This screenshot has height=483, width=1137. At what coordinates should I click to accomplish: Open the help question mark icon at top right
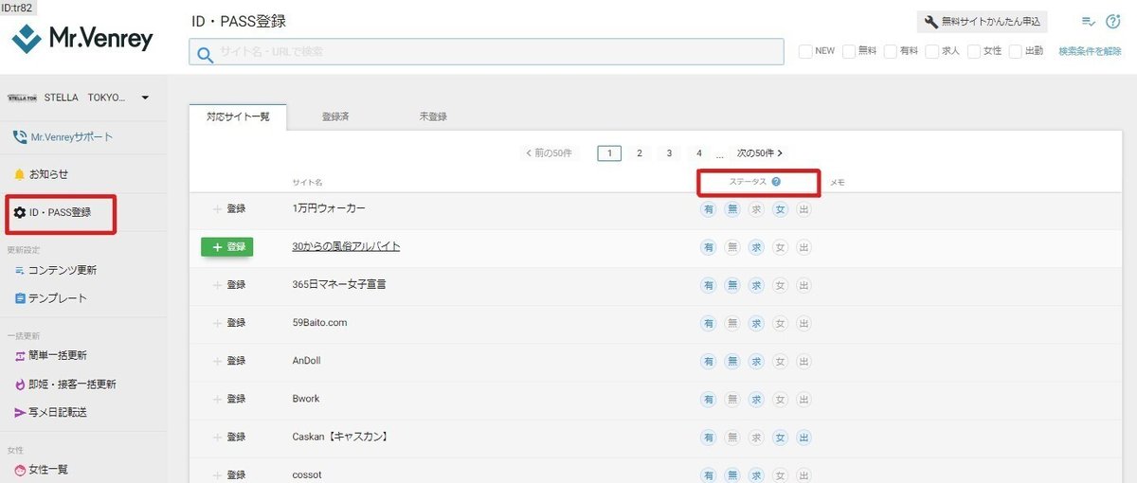tap(1113, 22)
